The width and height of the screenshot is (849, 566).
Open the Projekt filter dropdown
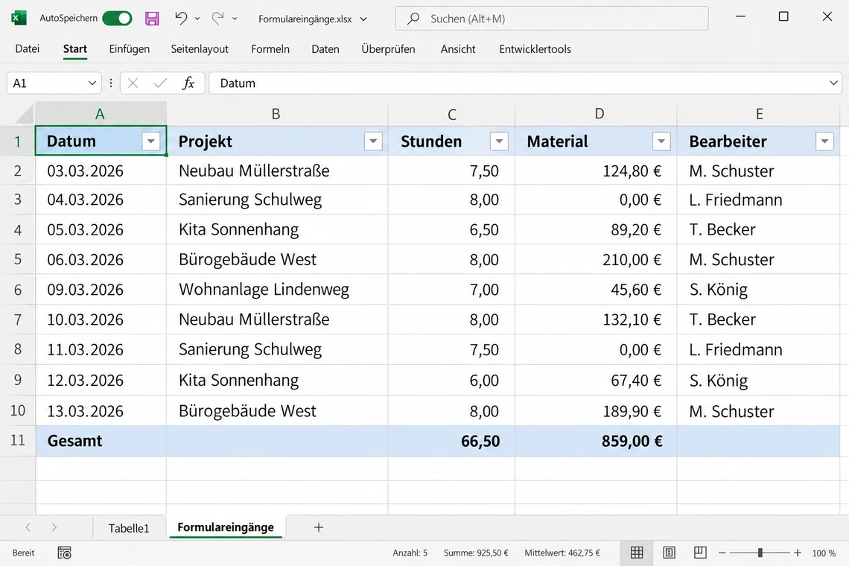pos(373,141)
